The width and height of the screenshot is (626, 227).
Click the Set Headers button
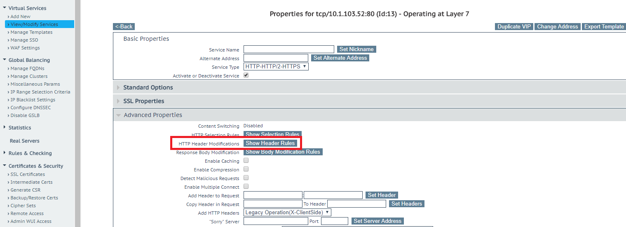coord(407,204)
